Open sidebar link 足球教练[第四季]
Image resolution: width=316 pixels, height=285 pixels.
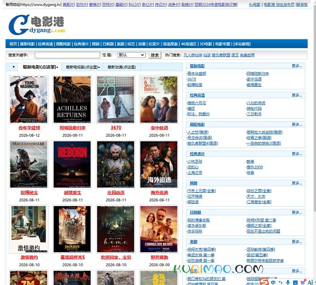point(261,249)
